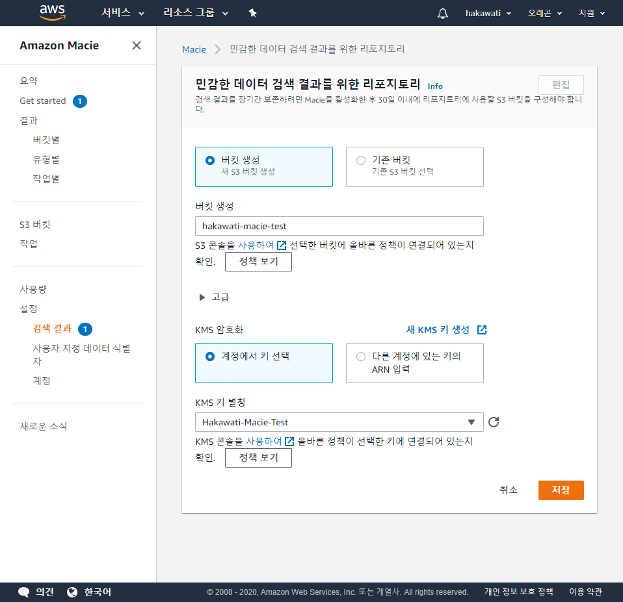Screen dimensions: 623x602
Task: Click the external link icon by KMS 콘솔 사용하여
Action: 289,442
